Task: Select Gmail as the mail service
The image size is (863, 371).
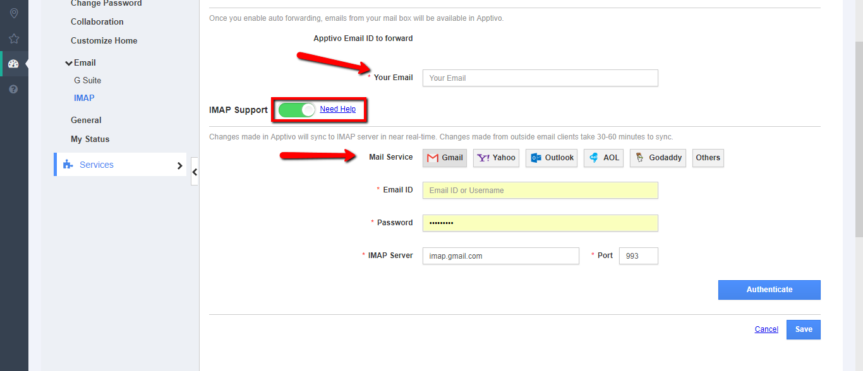Action: [x=445, y=158]
